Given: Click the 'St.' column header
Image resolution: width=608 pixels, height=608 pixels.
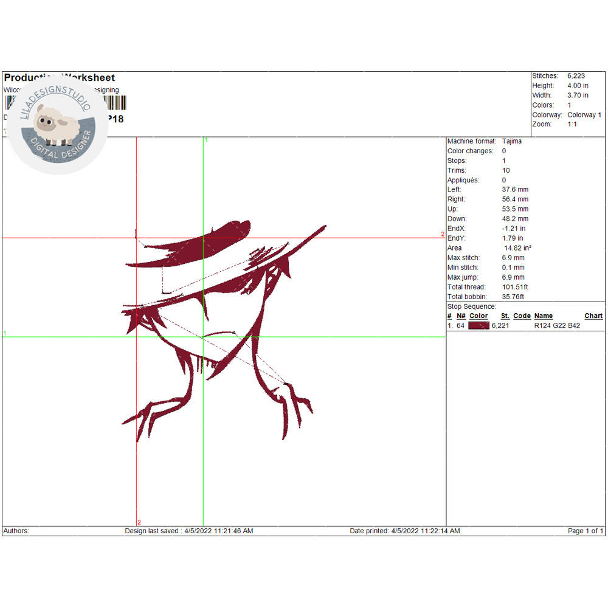Looking at the screenshot, I should [x=505, y=316].
